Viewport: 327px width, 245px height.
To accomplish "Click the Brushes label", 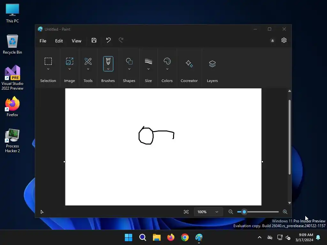I will pyautogui.click(x=108, y=81).
